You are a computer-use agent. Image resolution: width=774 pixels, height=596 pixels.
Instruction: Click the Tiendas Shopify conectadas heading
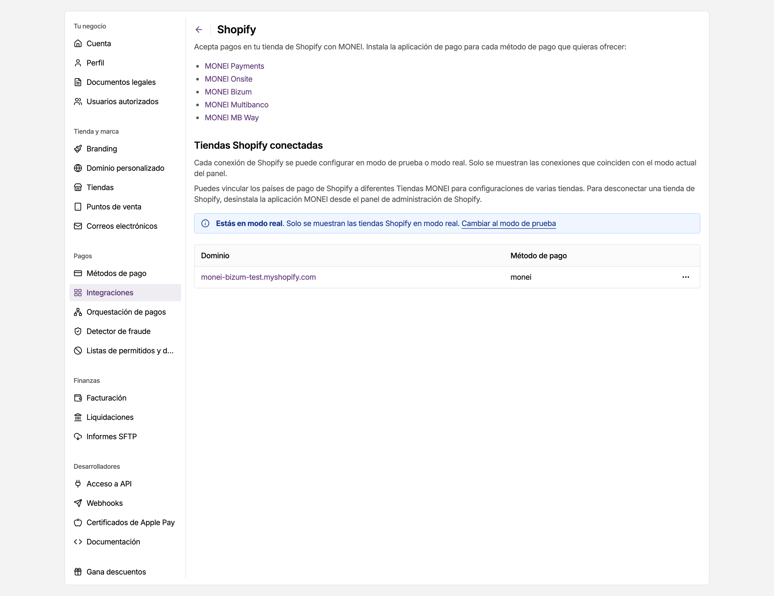[x=258, y=146]
